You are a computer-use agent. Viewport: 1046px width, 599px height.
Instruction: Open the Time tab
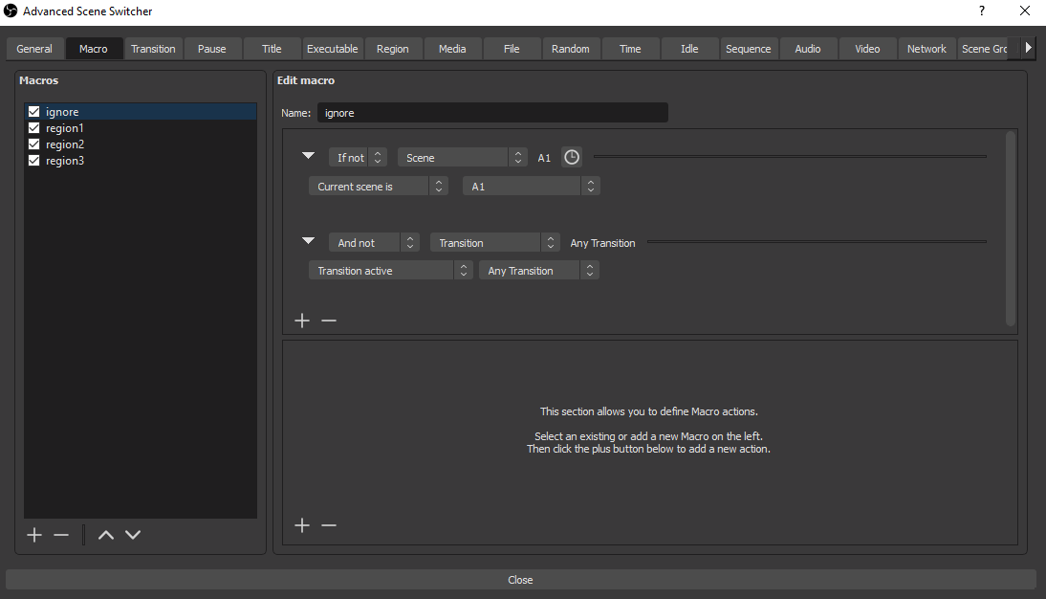pyautogui.click(x=630, y=49)
